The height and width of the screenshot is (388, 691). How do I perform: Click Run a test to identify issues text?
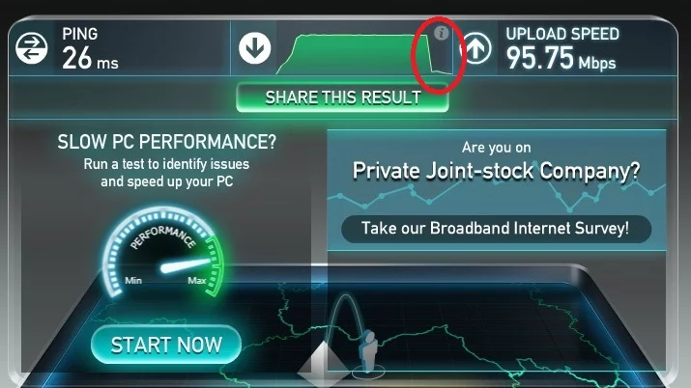[x=166, y=164]
